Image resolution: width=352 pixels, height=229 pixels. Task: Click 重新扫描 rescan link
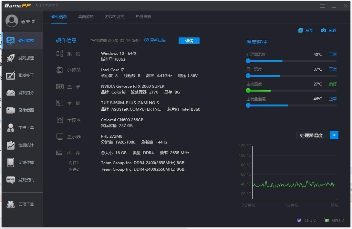pyautogui.click(x=158, y=40)
